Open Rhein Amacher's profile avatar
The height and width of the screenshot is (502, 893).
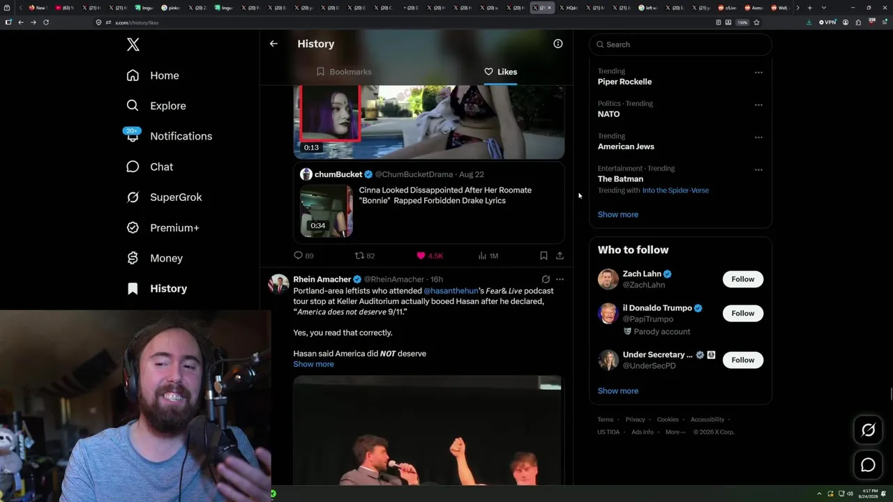coord(278,284)
